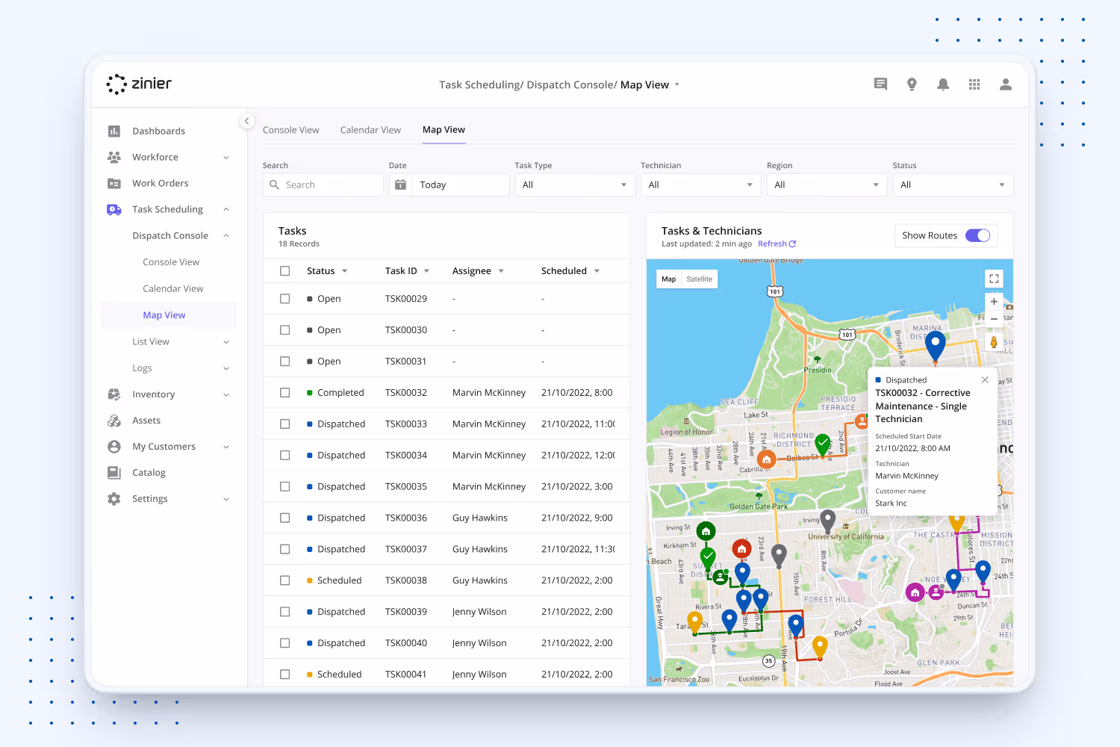Viewport: 1120px width, 747px height.
Task: Click the Assets sidebar icon
Action: 114,421
